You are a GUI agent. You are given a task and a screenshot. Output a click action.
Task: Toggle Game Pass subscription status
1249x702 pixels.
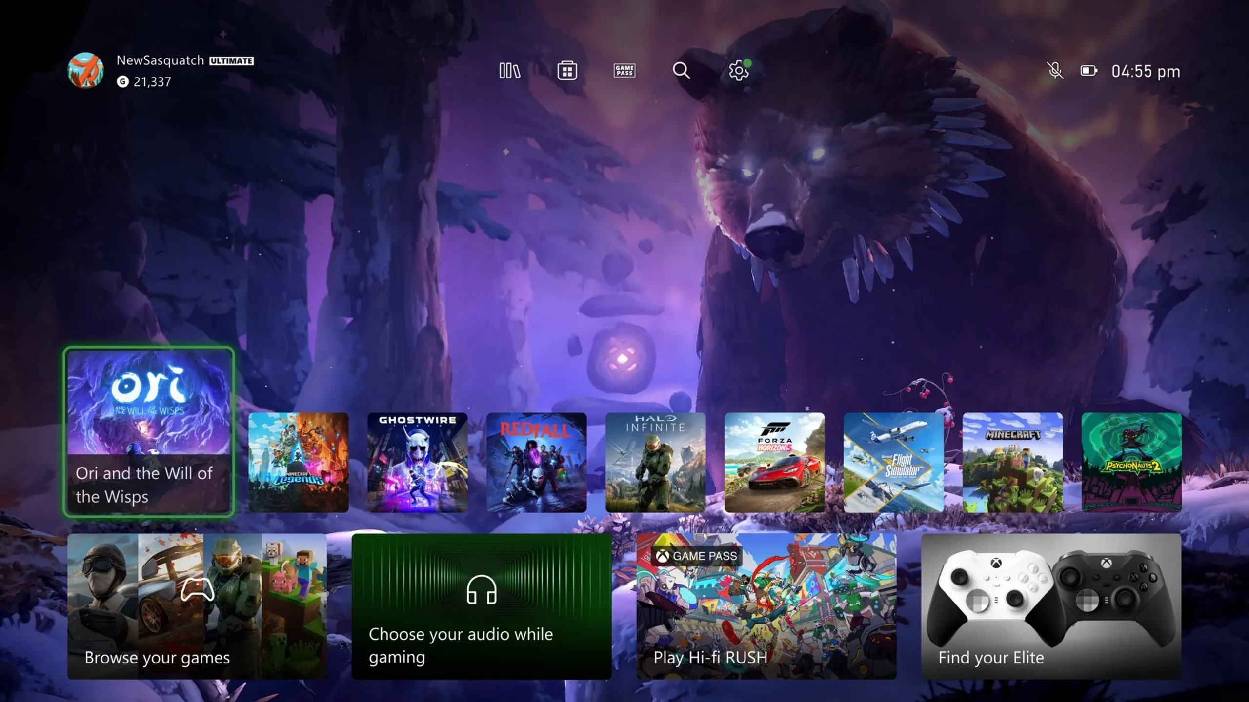tap(624, 70)
